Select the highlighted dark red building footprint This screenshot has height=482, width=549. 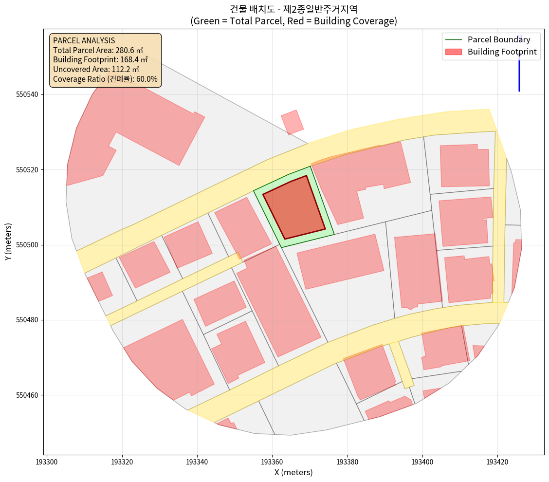point(293,208)
